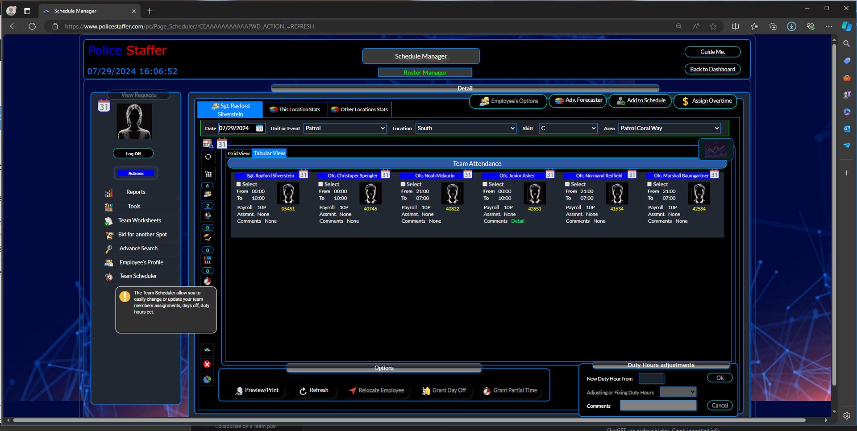
Task: Open the calendar icon for Ofc. Noah Mclaurin card
Action: coord(468,174)
